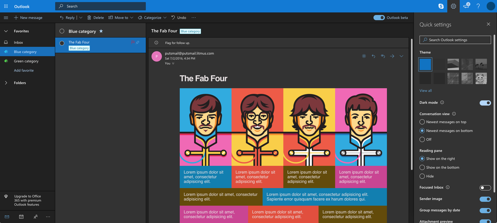Click the info icon beside Dark mode
Screen dimensions: 497x223
(x=442, y=103)
